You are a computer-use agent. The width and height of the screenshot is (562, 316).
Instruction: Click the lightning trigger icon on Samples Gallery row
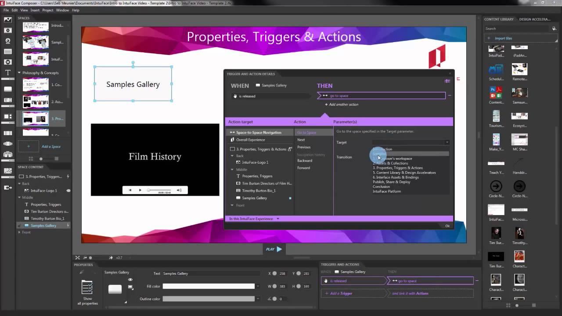pyautogui.click(x=68, y=226)
